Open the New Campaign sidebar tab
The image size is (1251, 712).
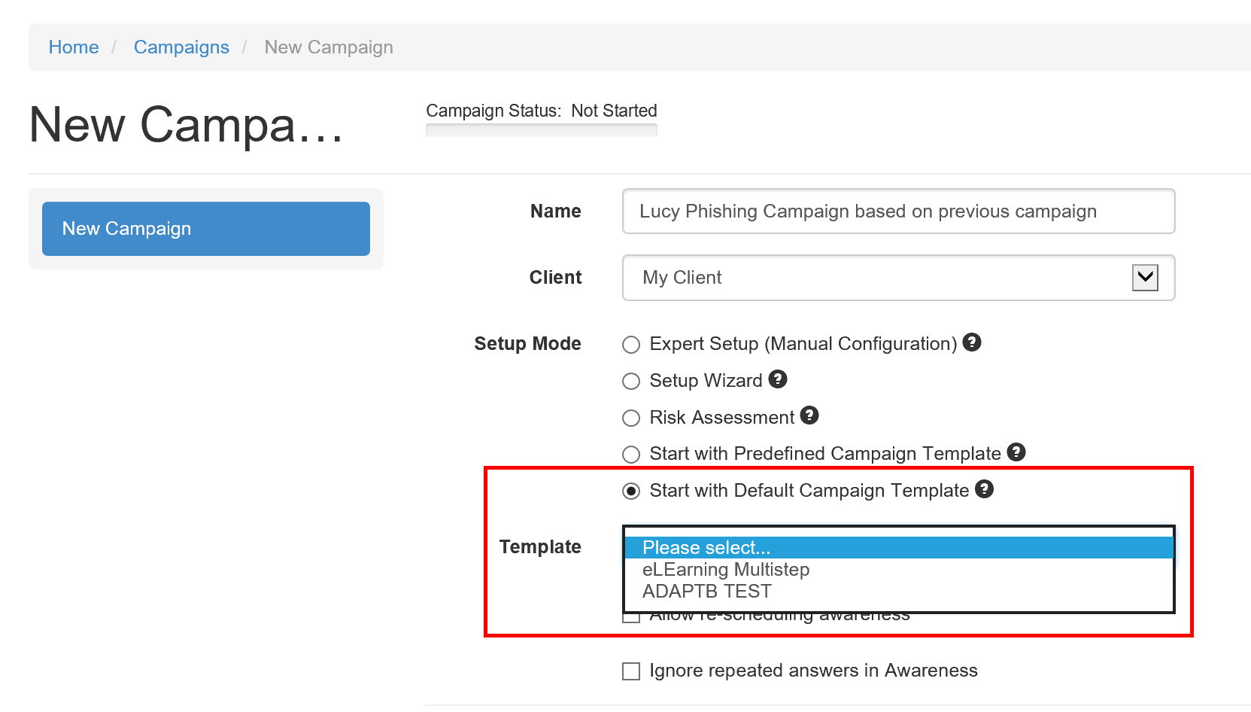(206, 229)
